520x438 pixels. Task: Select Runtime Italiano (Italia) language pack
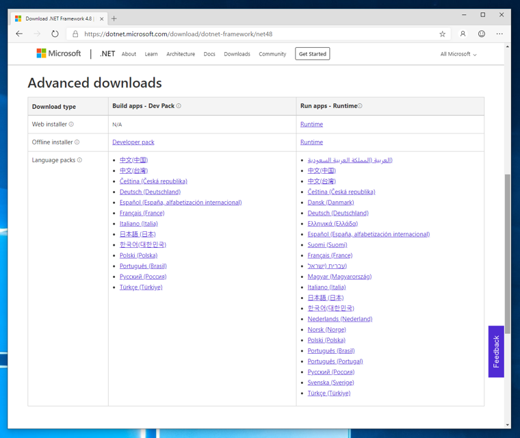(x=326, y=287)
